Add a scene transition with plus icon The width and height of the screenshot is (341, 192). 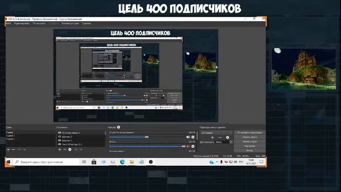pyautogui.click(x=213, y=138)
